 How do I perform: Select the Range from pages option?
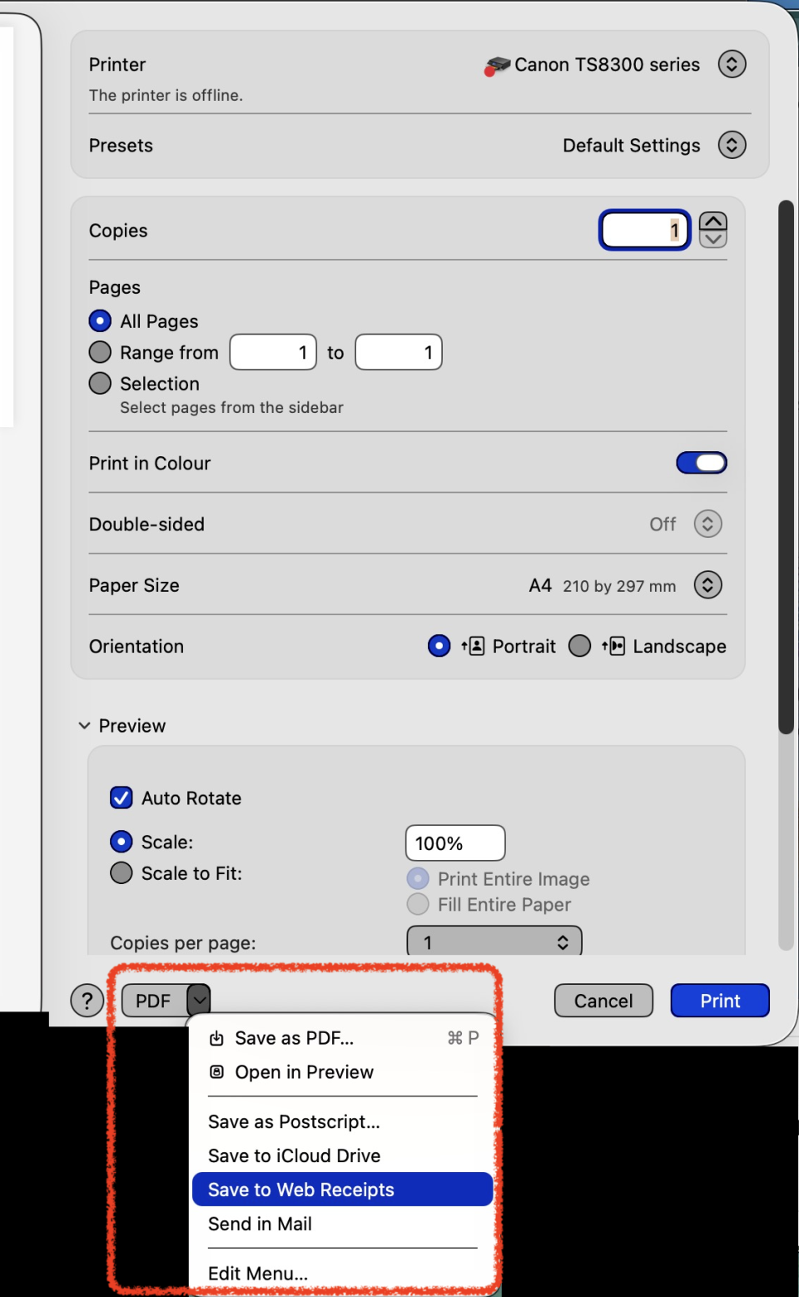click(100, 352)
